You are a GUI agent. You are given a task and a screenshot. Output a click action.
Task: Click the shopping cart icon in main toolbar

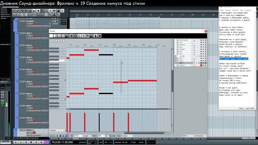pos(62,11)
